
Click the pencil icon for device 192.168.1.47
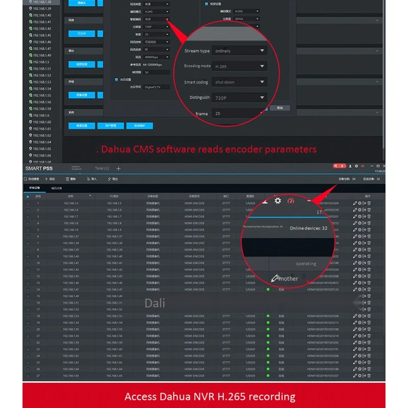pos(355,289)
